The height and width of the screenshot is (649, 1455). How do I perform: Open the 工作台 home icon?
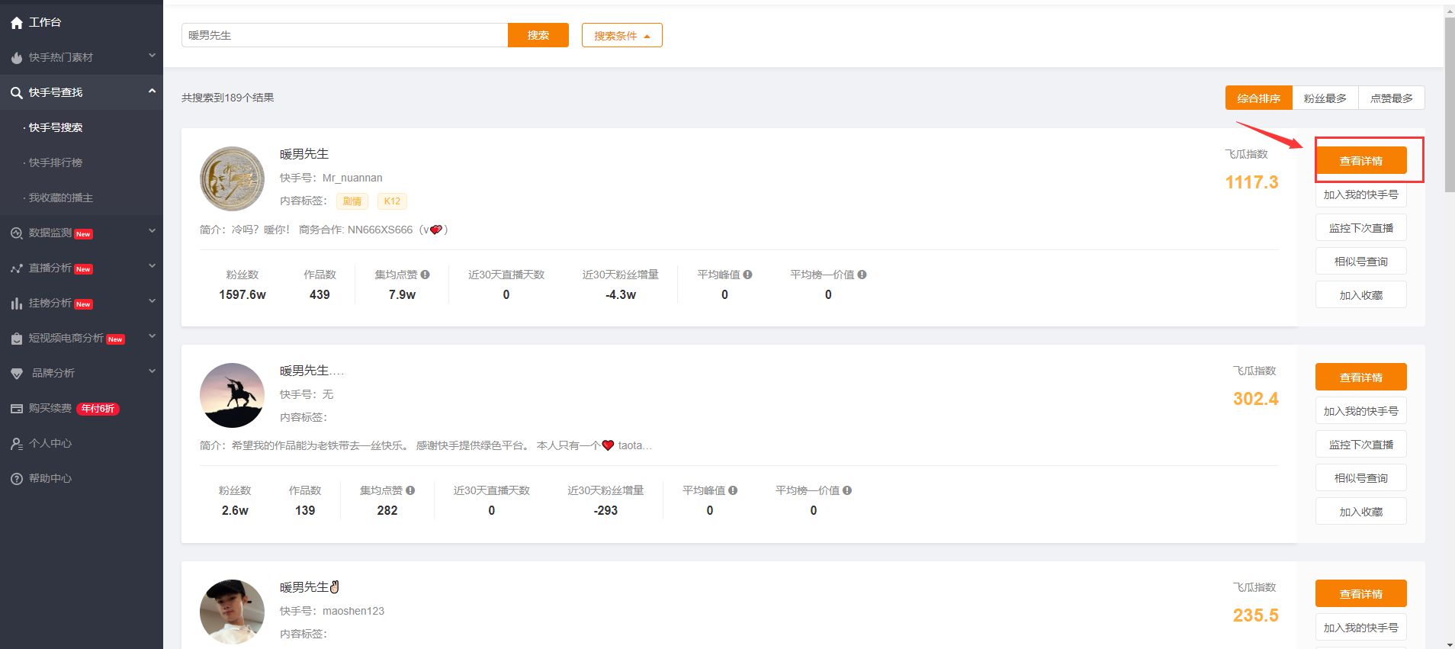(x=17, y=23)
